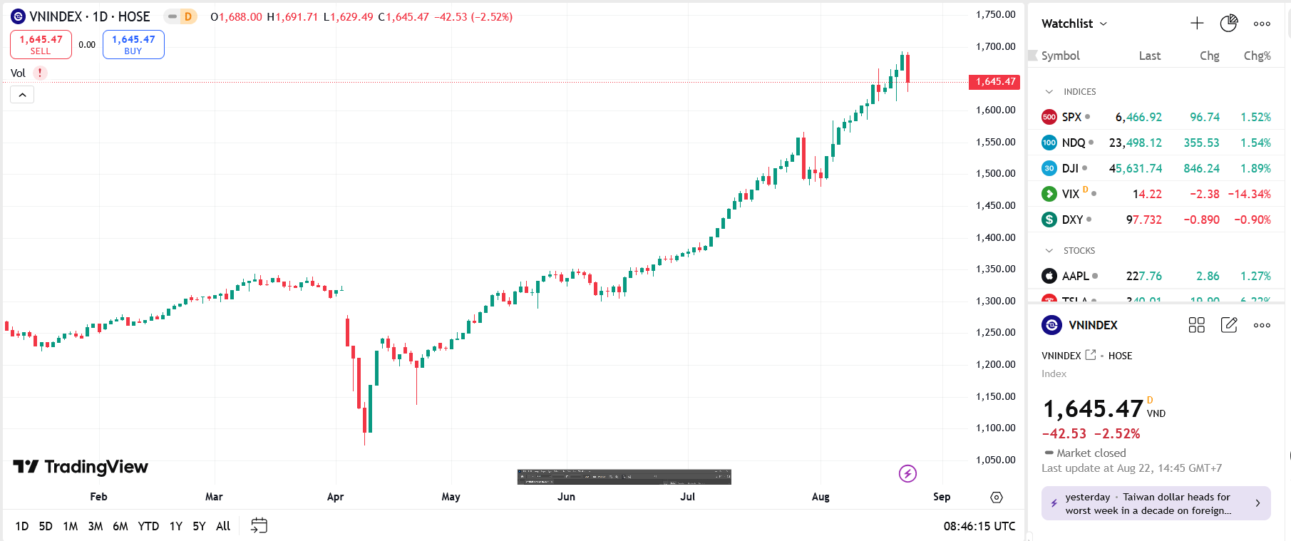This screenshot has height=541, width=1291.
Task: Click the lightning quick-trade icon on the chart
Action: coord(907,473)
